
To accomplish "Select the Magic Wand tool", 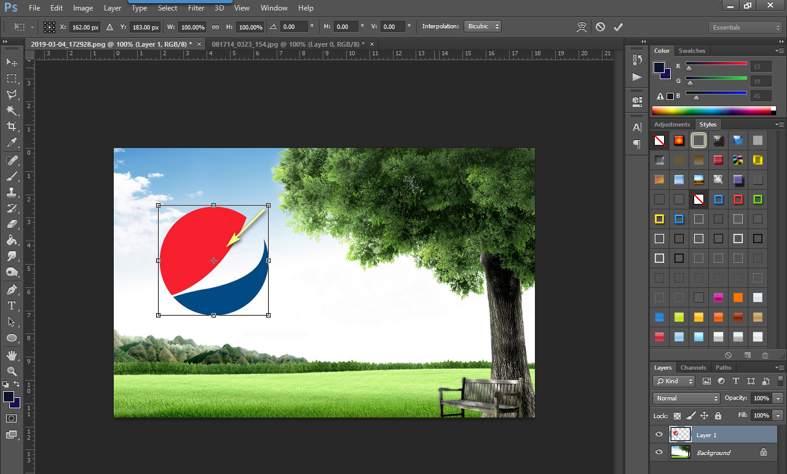I will tap(12, 111).
